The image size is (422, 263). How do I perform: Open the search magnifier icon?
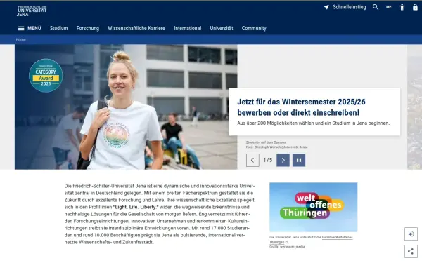click(x=376, y=7)
